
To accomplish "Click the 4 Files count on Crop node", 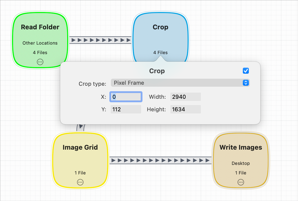I will tap(160, 53).
